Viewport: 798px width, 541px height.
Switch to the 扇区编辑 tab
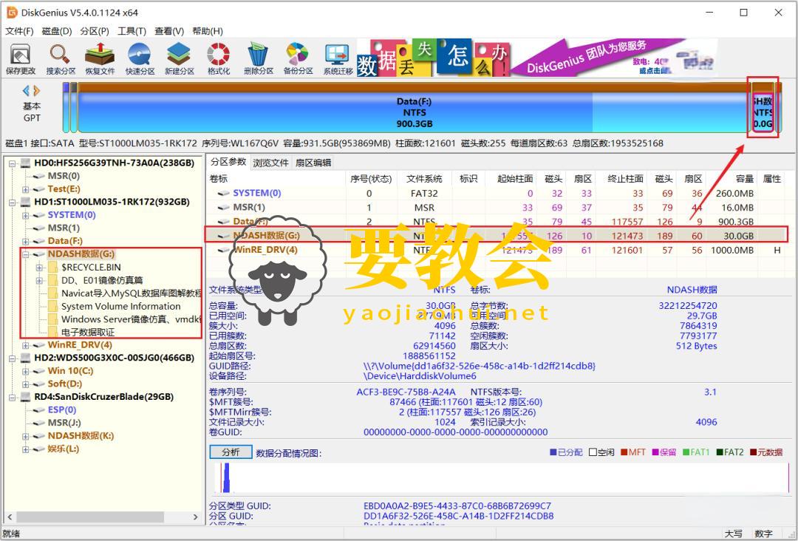[313, 163]
